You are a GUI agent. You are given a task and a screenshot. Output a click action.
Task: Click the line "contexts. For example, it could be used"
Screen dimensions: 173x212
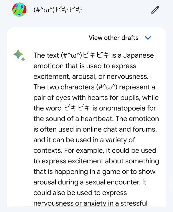pos(95,150)
